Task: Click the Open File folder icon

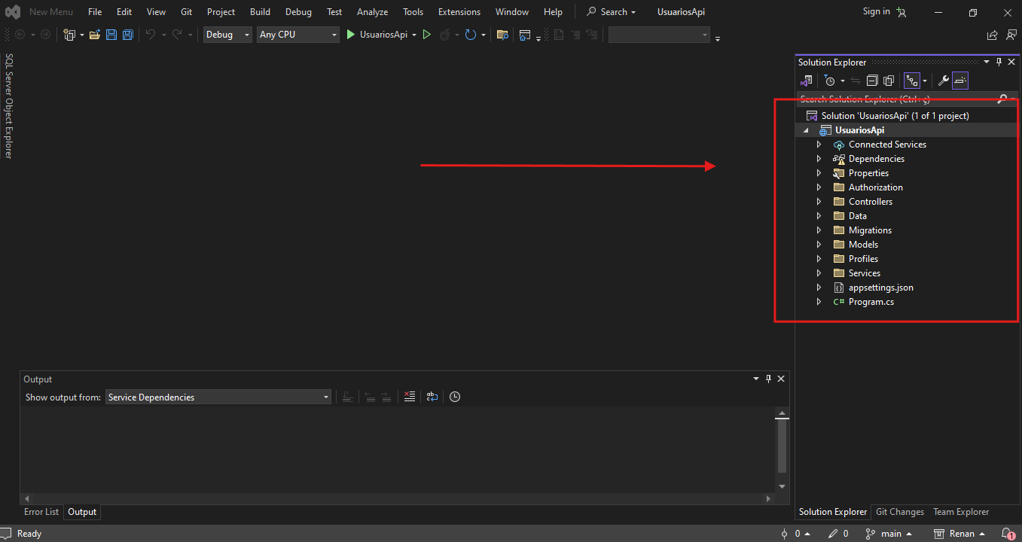Action: click(95, 35)
